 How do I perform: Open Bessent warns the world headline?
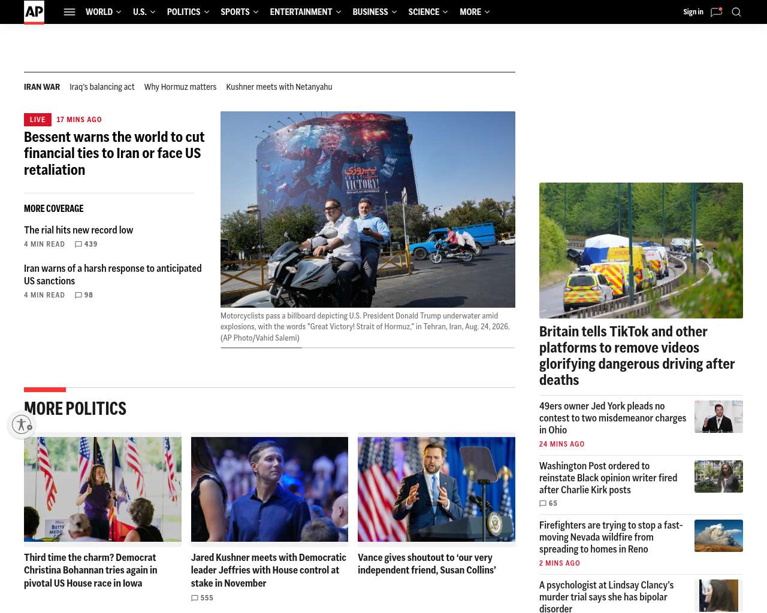(x=114, y=153)
